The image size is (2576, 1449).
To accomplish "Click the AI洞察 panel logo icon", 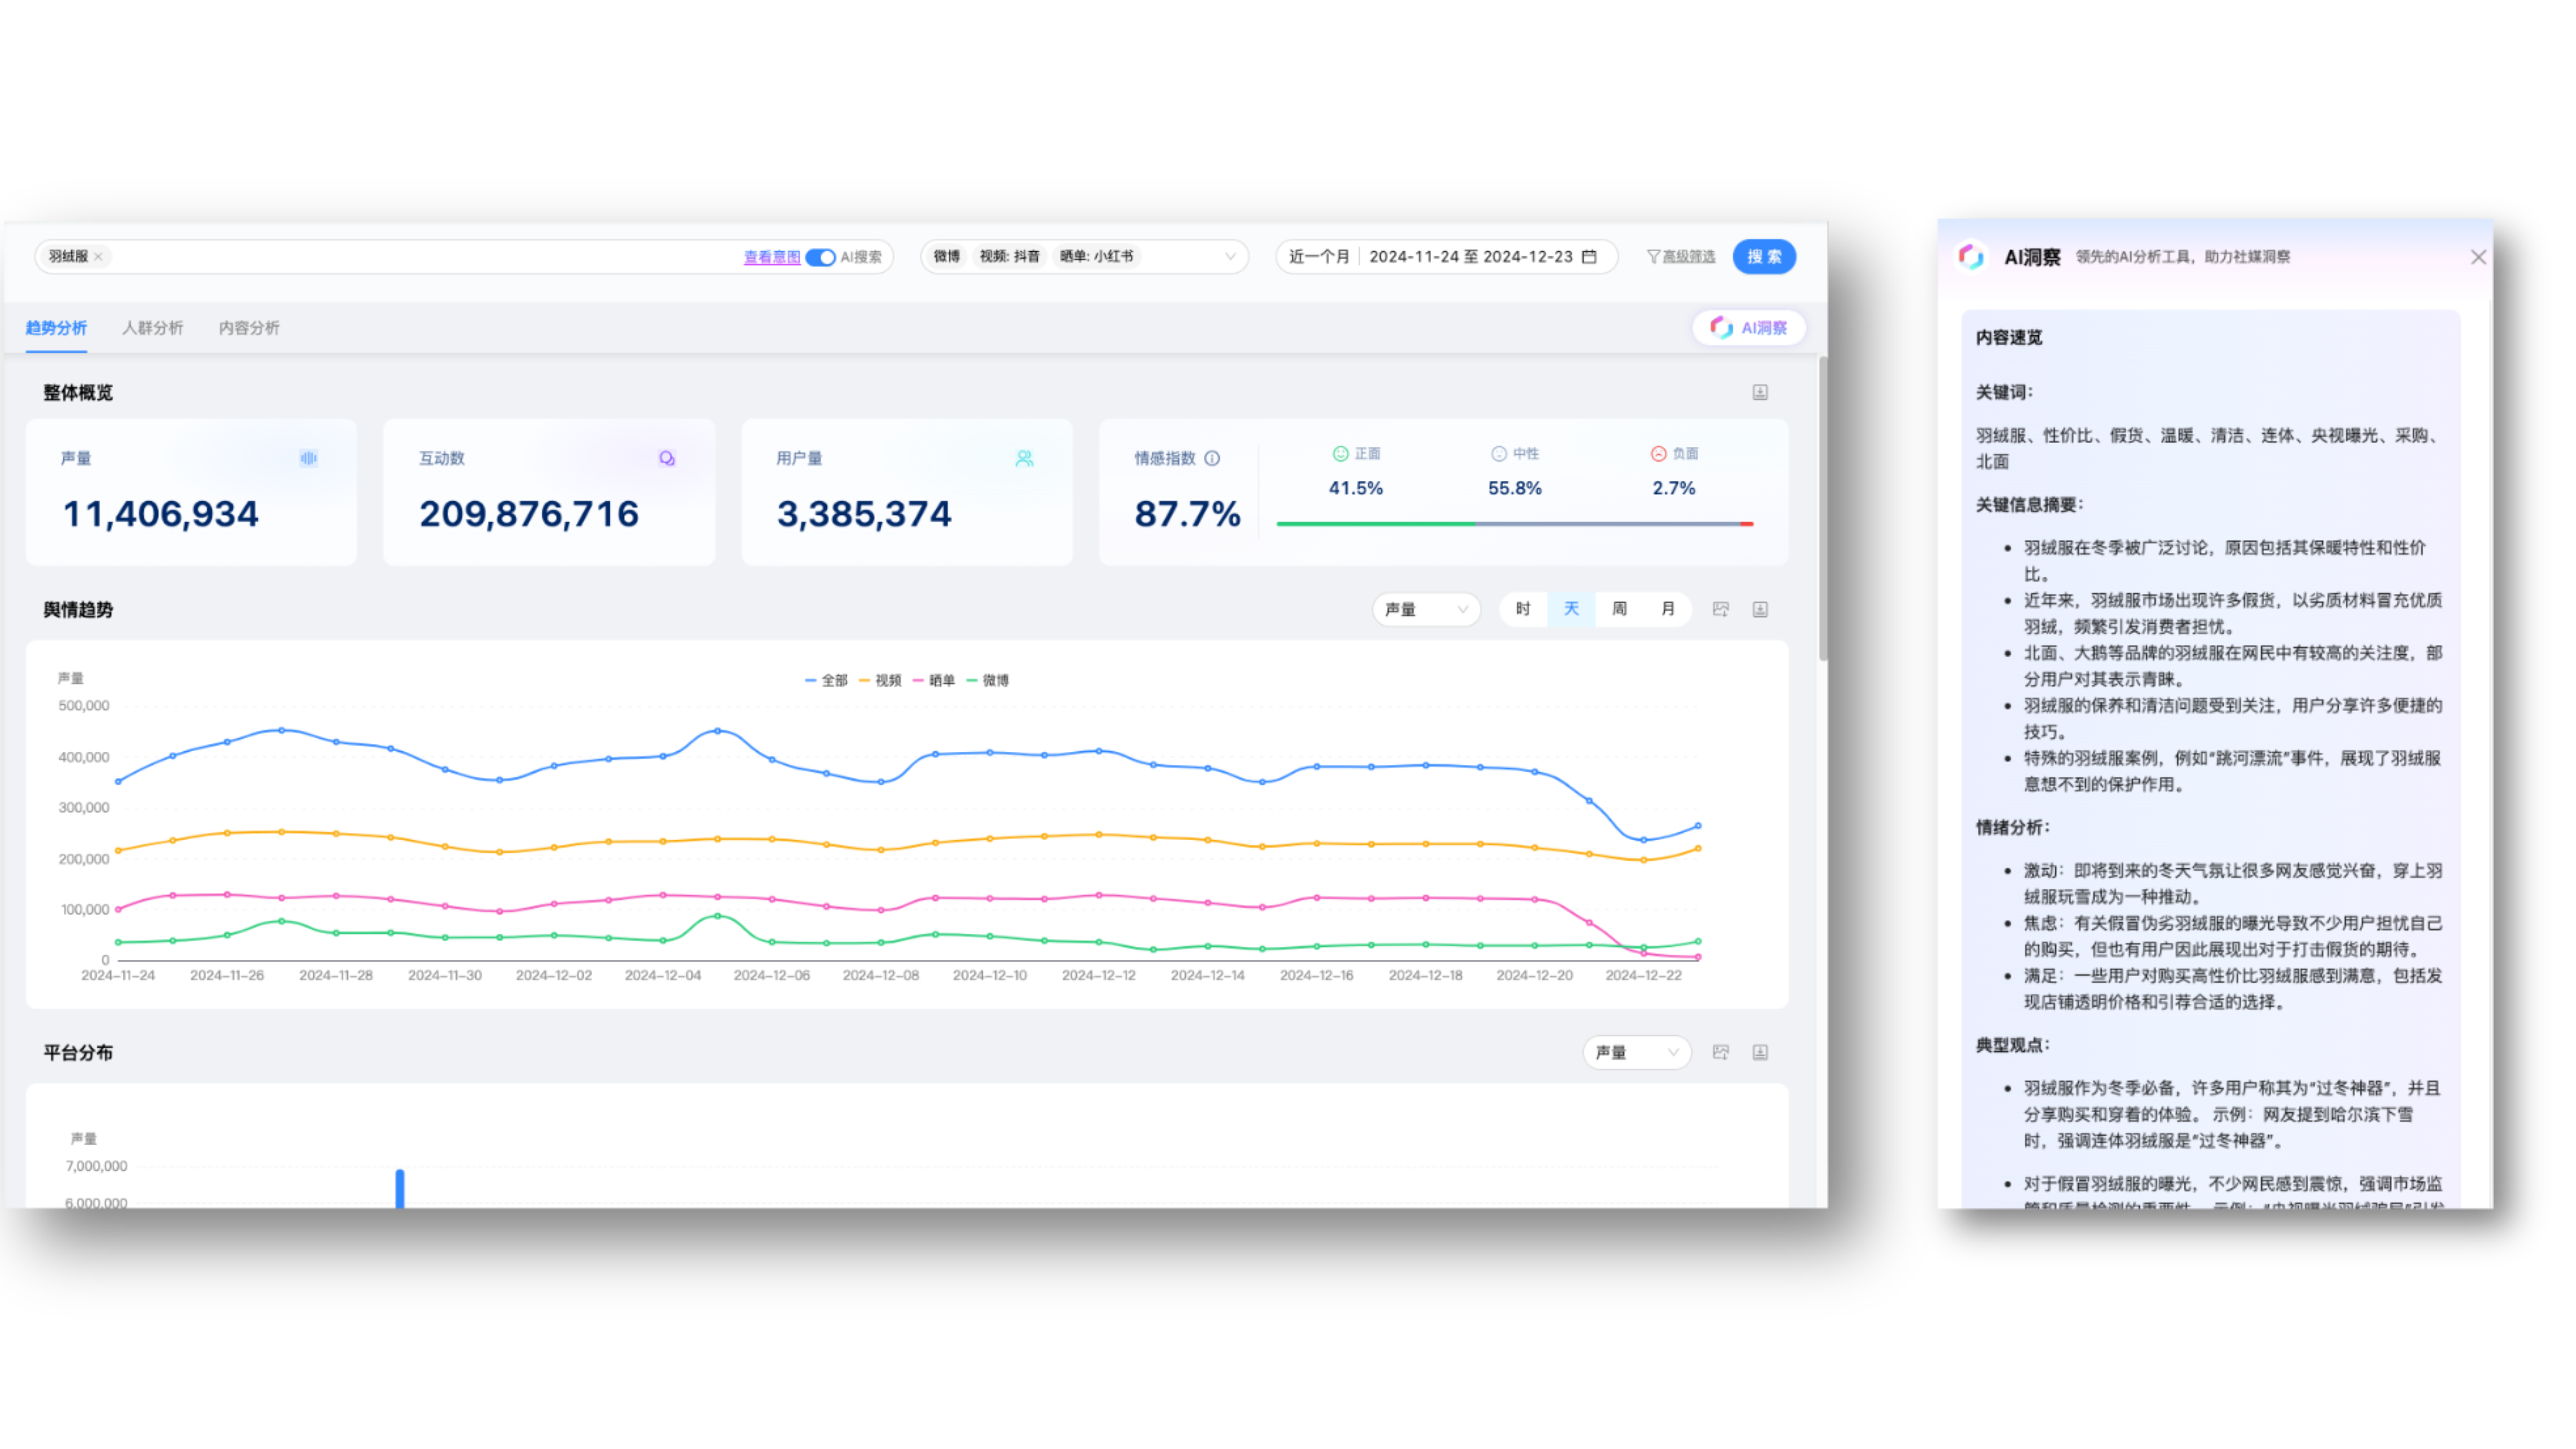I will point(1970,257).
